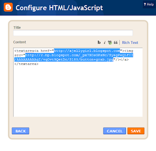Focus the Title input field

click(x=73, y=33)
